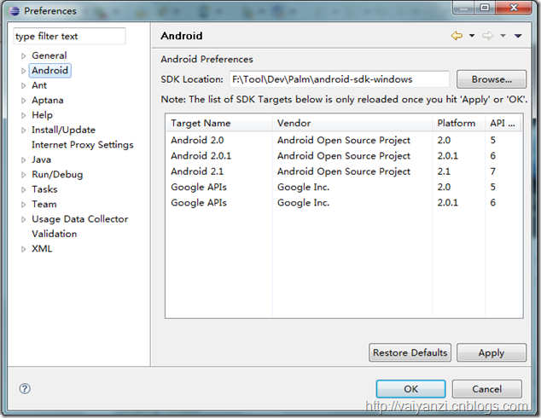Open Internet Proxy Settings page

(x=83, y=144)
